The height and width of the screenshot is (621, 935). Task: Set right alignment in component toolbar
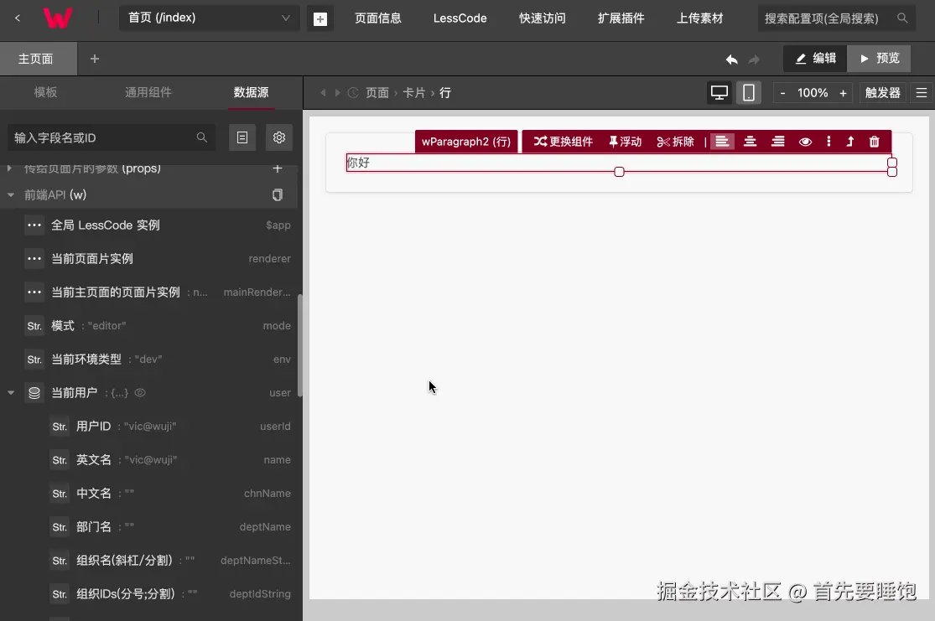pyautogui.click(x=778, y=142)
